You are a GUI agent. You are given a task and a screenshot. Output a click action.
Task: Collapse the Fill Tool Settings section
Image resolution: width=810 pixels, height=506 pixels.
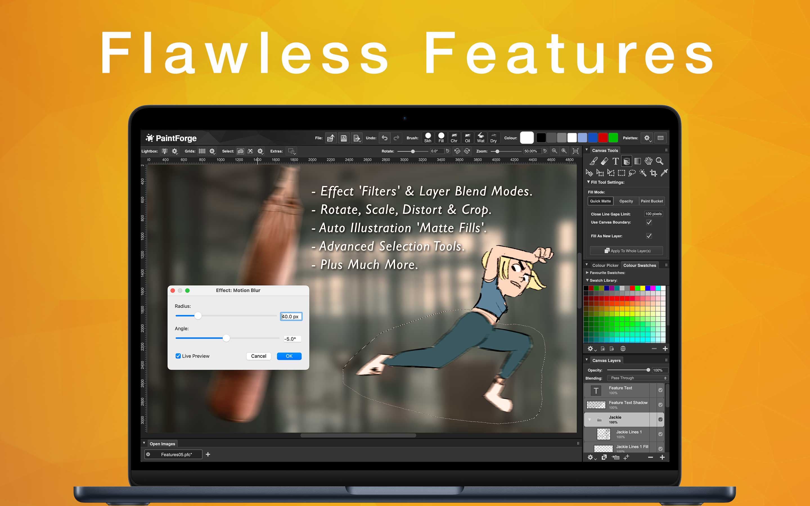tap(588, 182)
